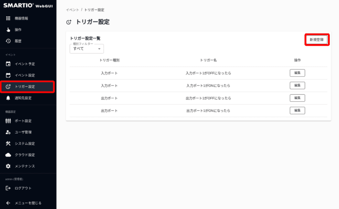Click the トリガー設定 sidebar clock icon

(8, 87)
